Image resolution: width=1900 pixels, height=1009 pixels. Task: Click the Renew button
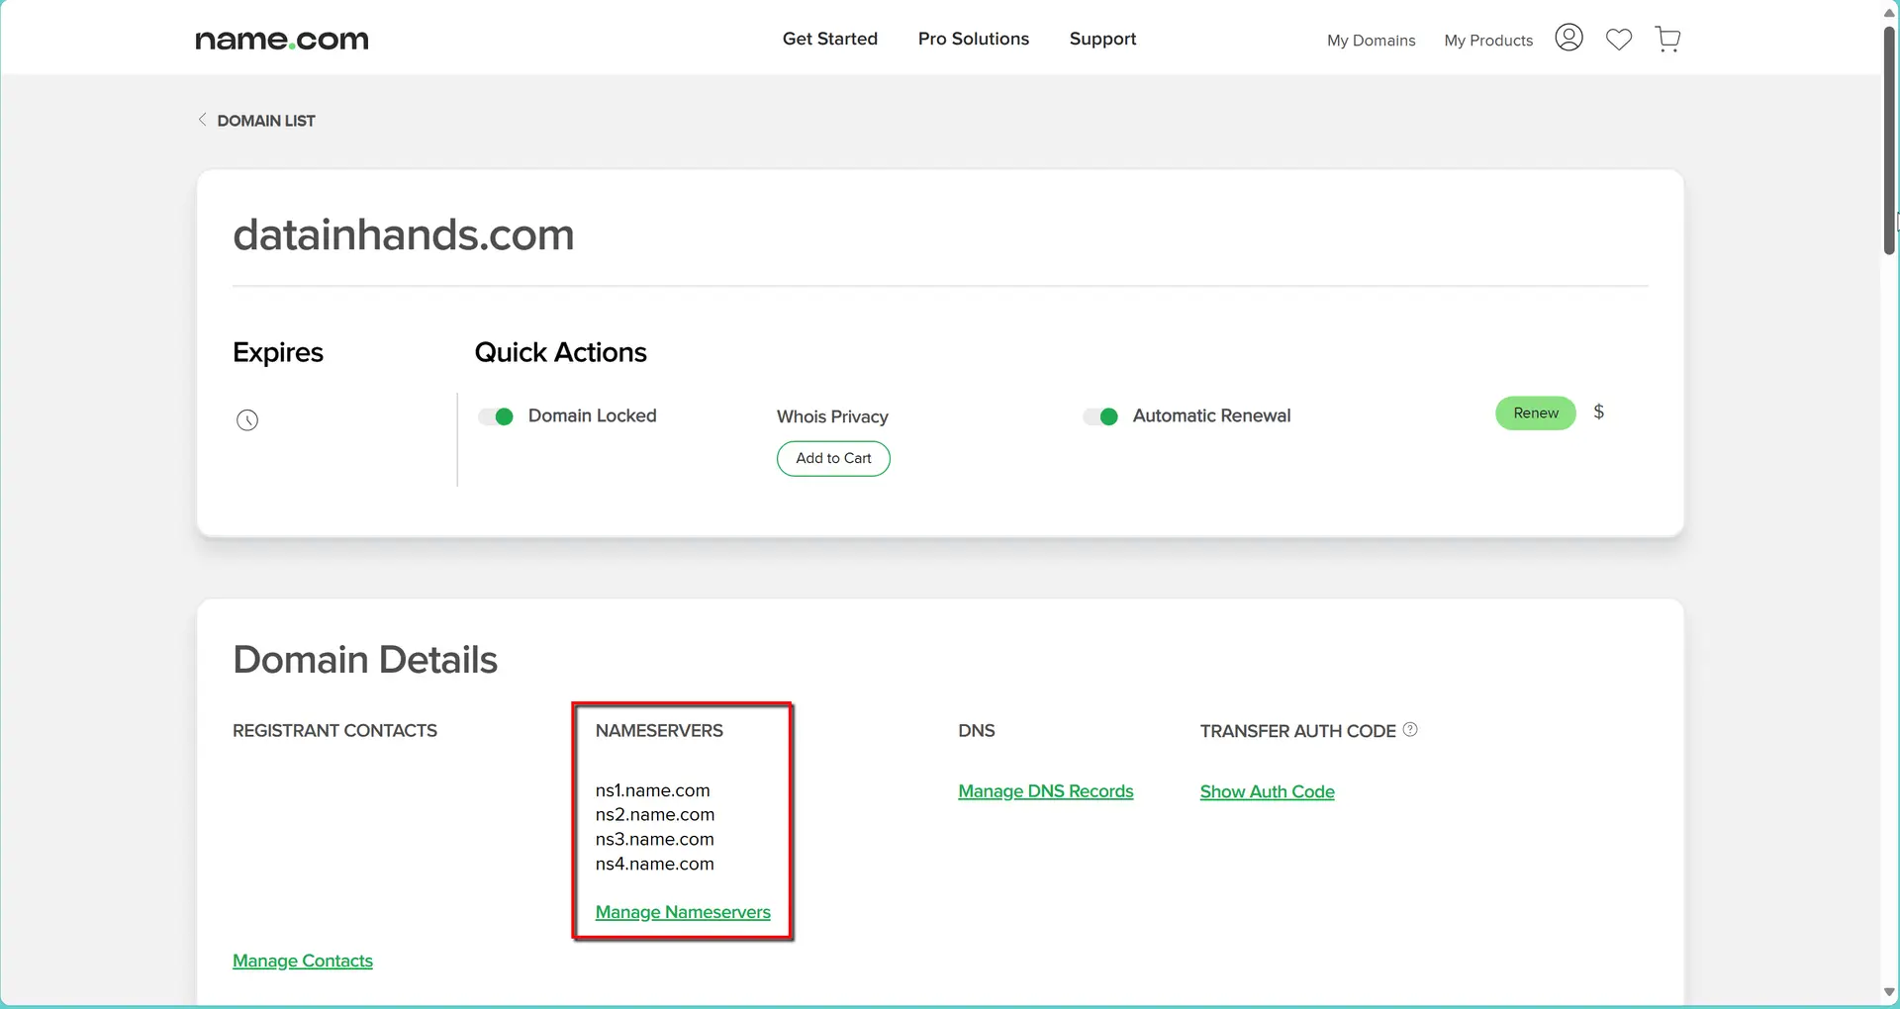[x=1534, y=413]
